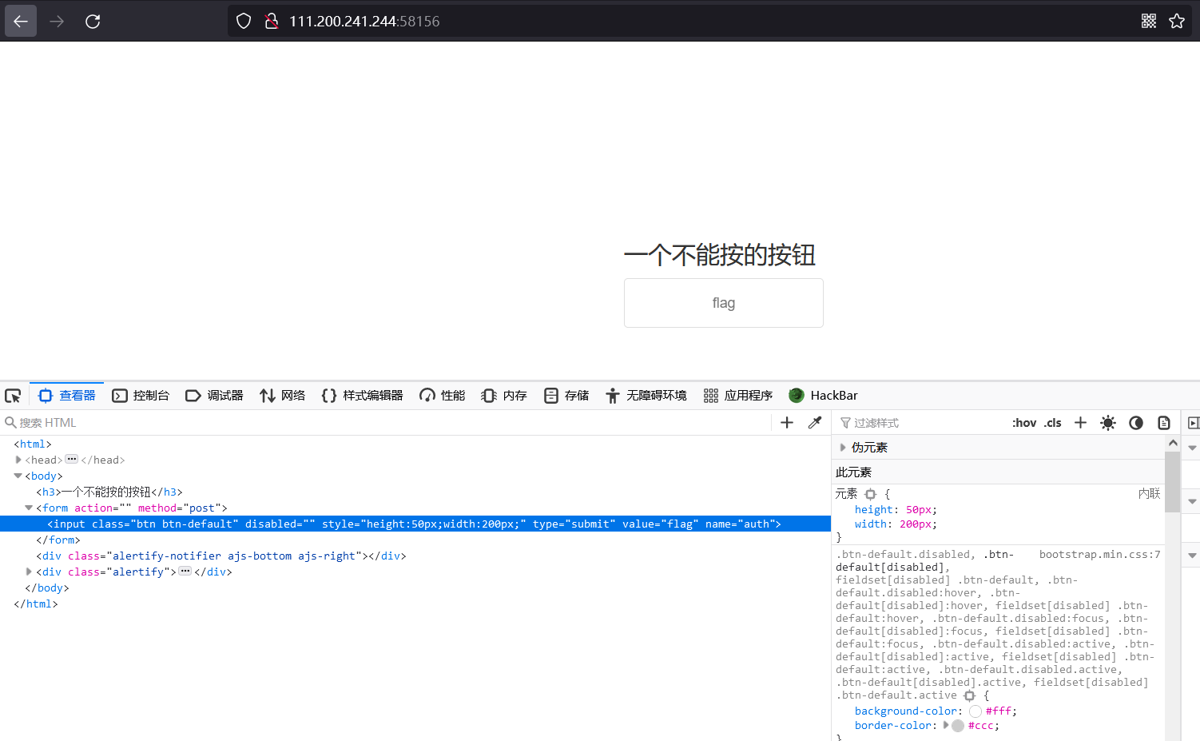Expand the 伪元素 section
This screenshot has width=1200, height=741.
tap(843, 448)
